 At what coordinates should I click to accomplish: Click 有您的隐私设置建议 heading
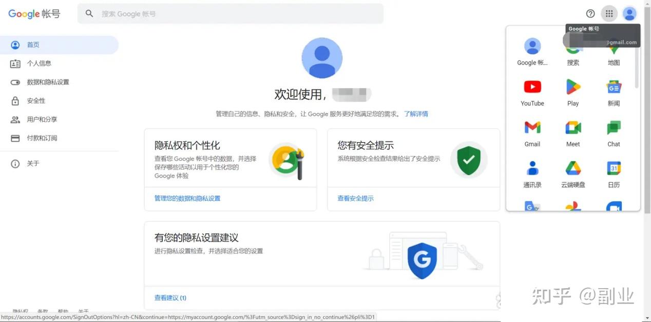197,238
